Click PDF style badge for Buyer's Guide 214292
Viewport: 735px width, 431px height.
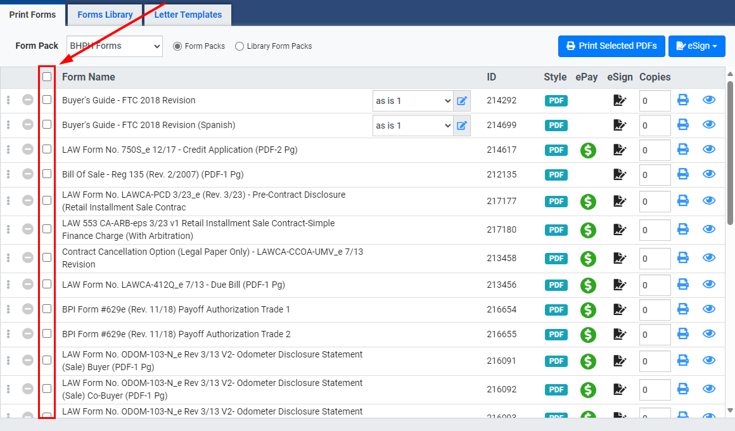[556, 101]
